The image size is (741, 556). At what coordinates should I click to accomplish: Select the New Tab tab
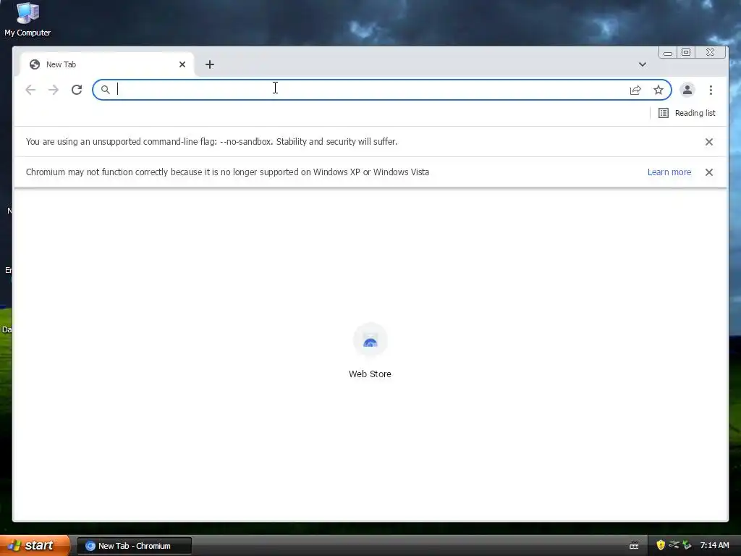click(x=107, y=64)
